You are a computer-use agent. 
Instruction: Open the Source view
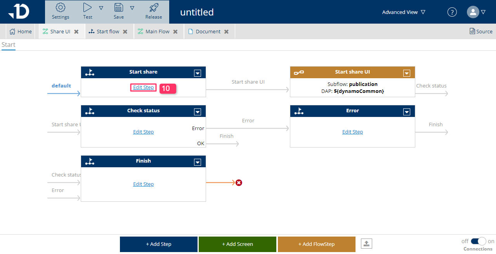click(481, 32)
